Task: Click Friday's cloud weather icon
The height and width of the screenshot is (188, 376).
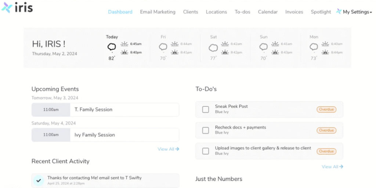Action: (x=163, y=47)
